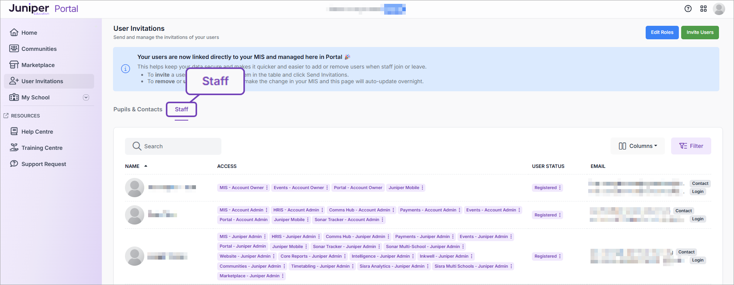Click the Communities icon in sidebar
This screenshot has height=285, width=734.
click(x=14, y=49)
